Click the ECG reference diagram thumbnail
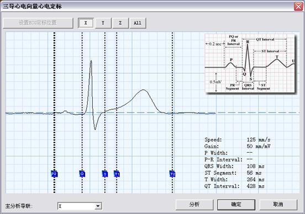The height and width of the screenshot is (214, 305). (250, 63)
